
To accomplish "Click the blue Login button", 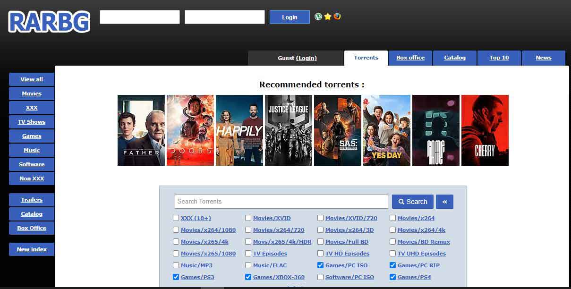I will [x=290, y=17].
